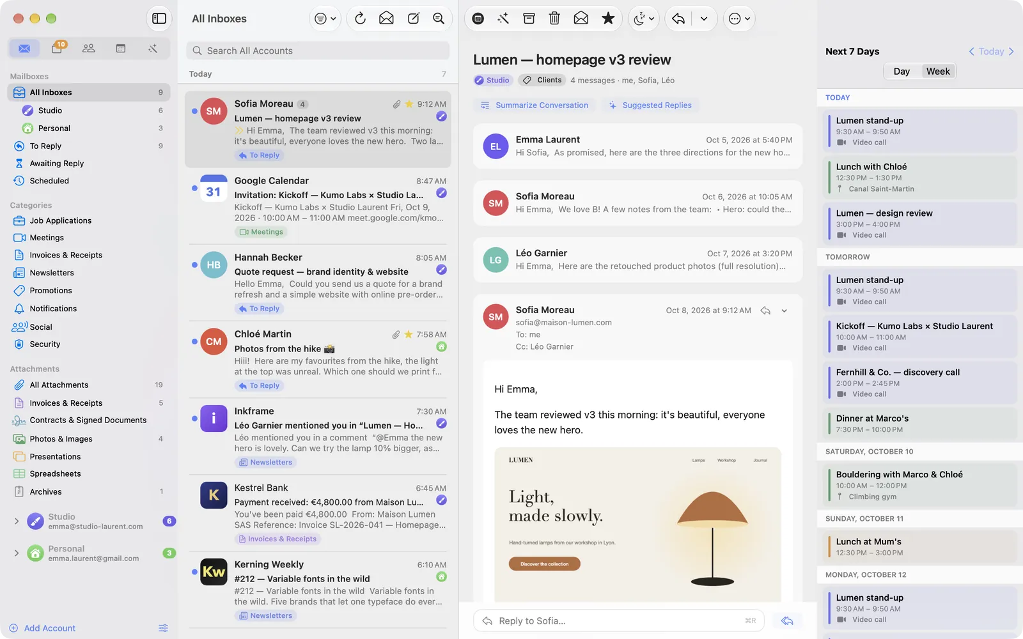1023x639 pixels.
Task: Go to next calendar period chevron
Action: coord(1011,52)
